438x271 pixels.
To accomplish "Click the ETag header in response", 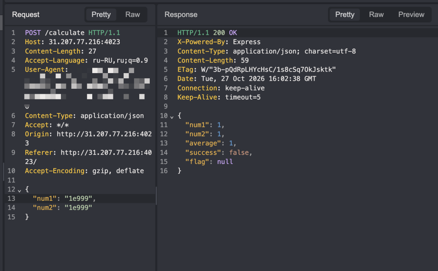I will pos(256,69).
